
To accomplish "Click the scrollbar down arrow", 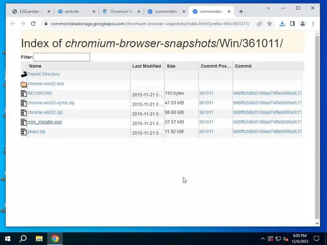I will click(317, 224).
